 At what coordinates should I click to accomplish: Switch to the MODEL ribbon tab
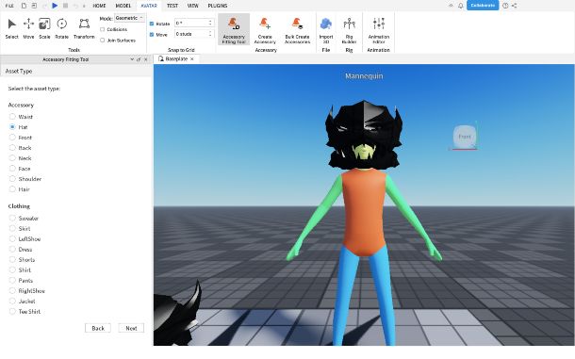click(123, 6)
